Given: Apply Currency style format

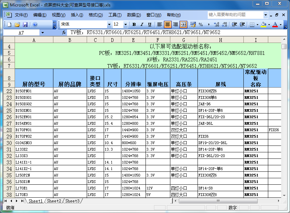Looking at the screenshot, I should click(193, 25).
